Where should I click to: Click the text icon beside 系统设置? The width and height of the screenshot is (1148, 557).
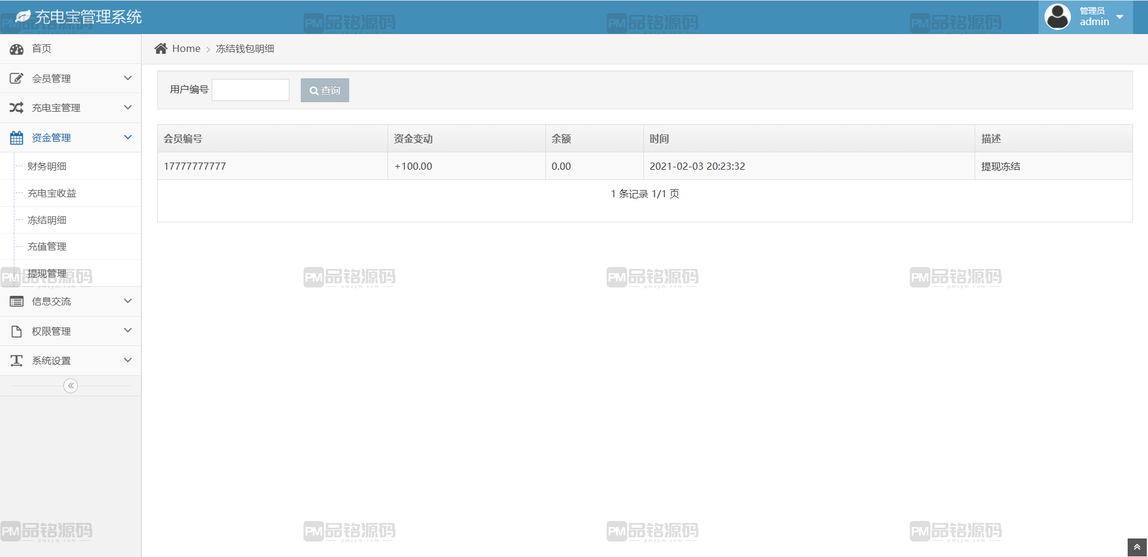17,360
